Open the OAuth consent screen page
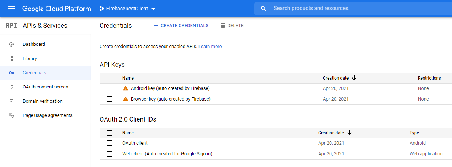The image size is (452, 167). tap(45, 87)
